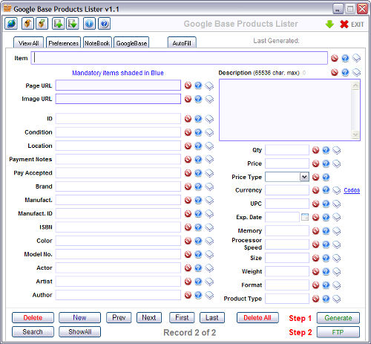Viewport: 371px width, 344px height.
Task: Click the Delete button
Action: [x=33, y=317]
